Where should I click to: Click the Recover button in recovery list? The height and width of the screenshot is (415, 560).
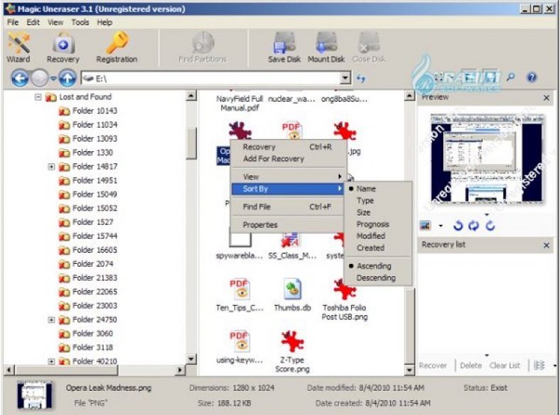click(x=433, y=365)
